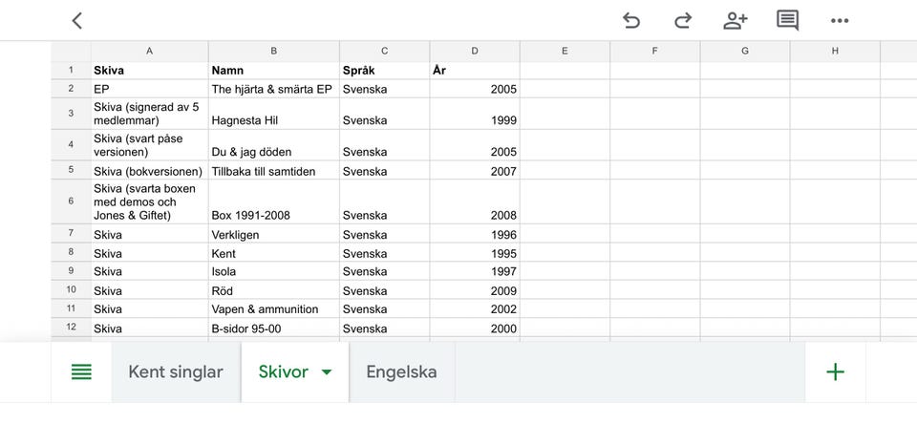Open the share/add person icon
The image size is (917, 424).
(x=736, y=20)
